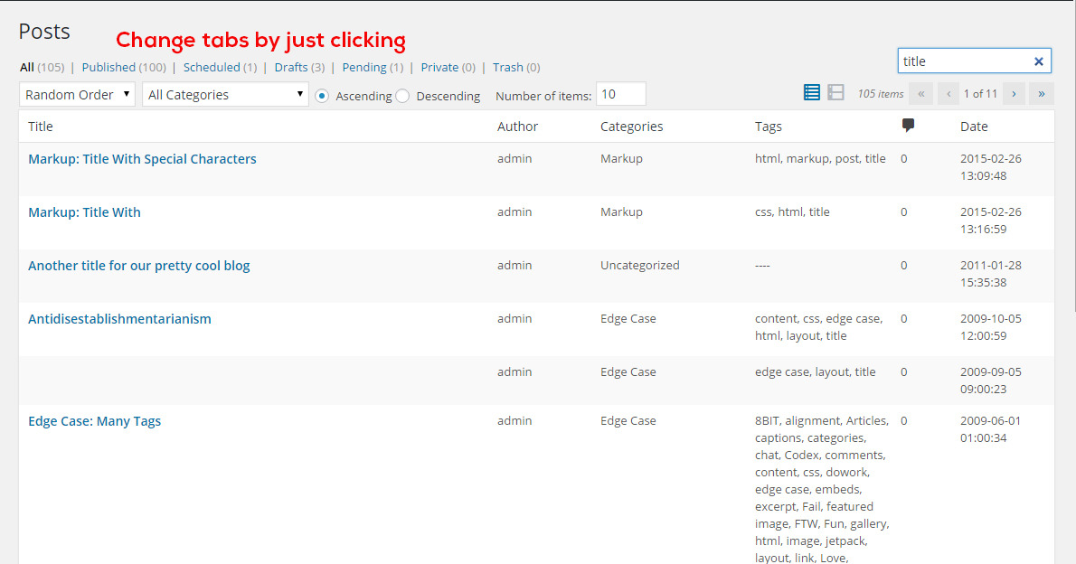Open the Random Order dropdown
Viewport: 1076px width, 564px height.
[77, 94]
